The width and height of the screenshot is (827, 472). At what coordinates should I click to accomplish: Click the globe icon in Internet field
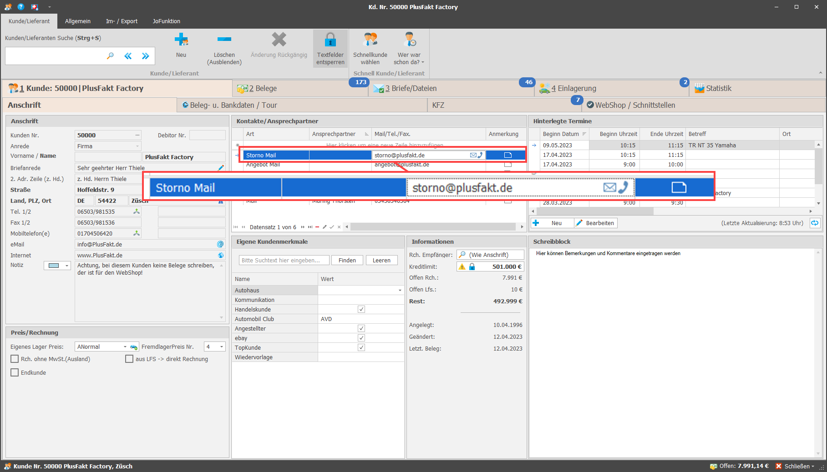(x=221, y=255)
